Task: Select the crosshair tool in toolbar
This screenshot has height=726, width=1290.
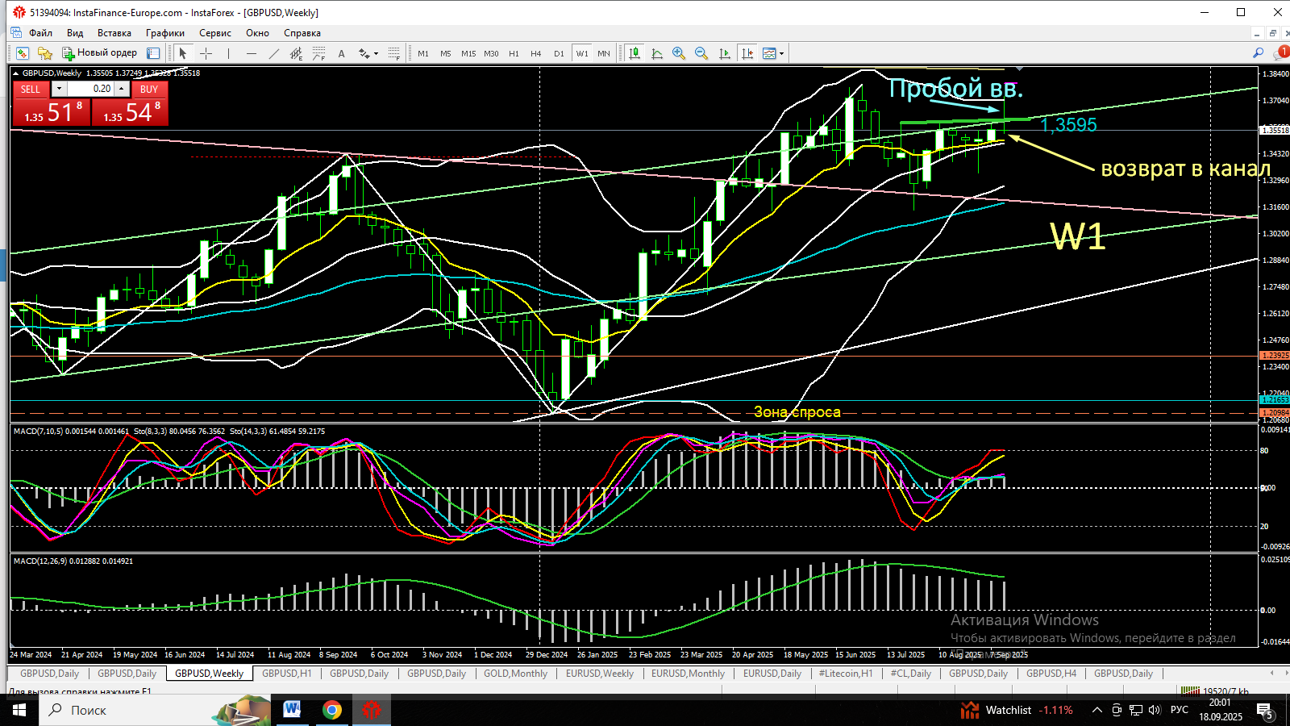Action: [x=206, y=53]
